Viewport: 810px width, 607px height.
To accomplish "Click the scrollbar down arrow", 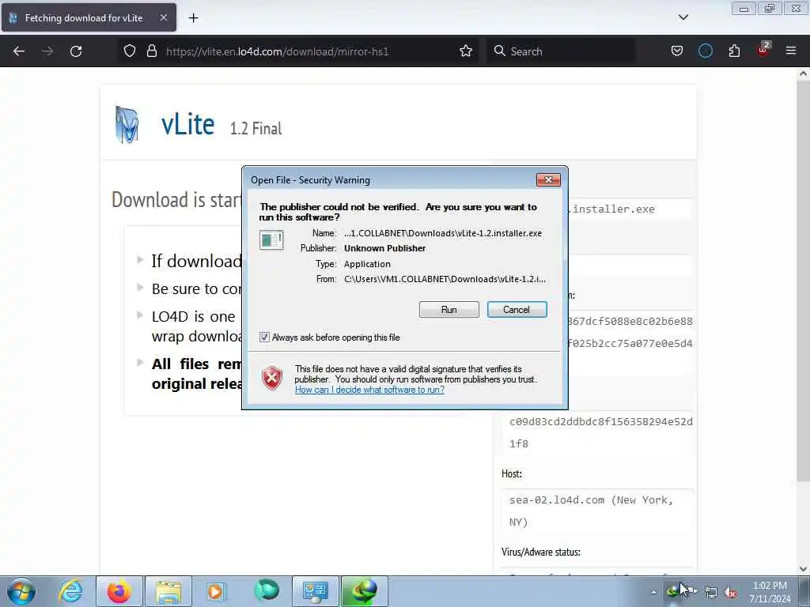I will 803,569.
